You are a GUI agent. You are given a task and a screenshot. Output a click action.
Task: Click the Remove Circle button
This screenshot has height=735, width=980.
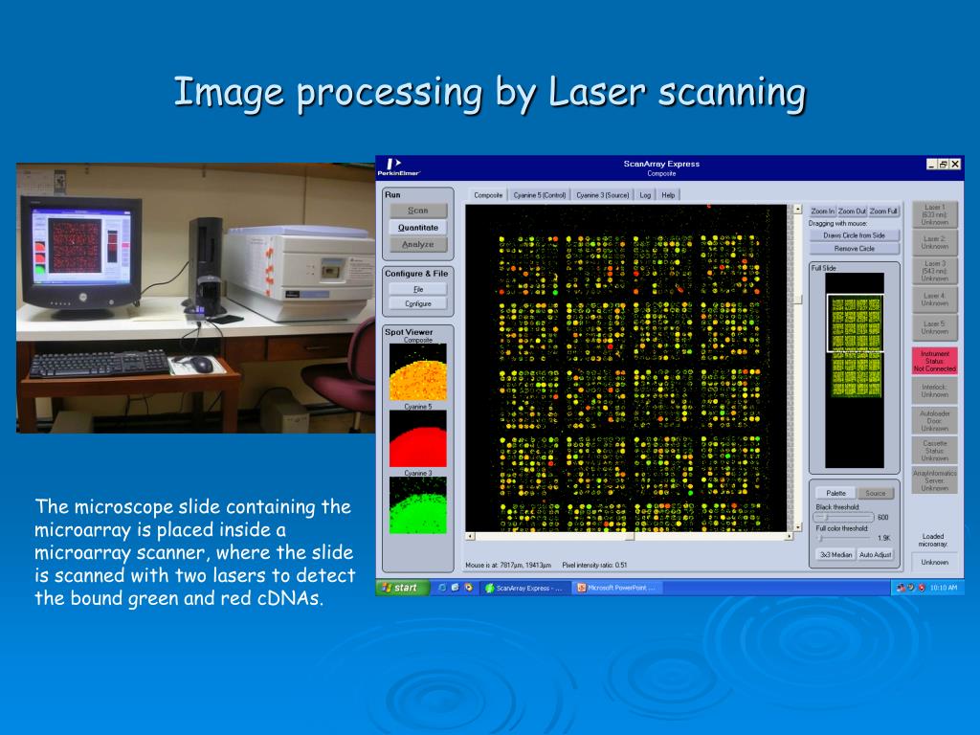pyautogui.click(x=854, y=249)
